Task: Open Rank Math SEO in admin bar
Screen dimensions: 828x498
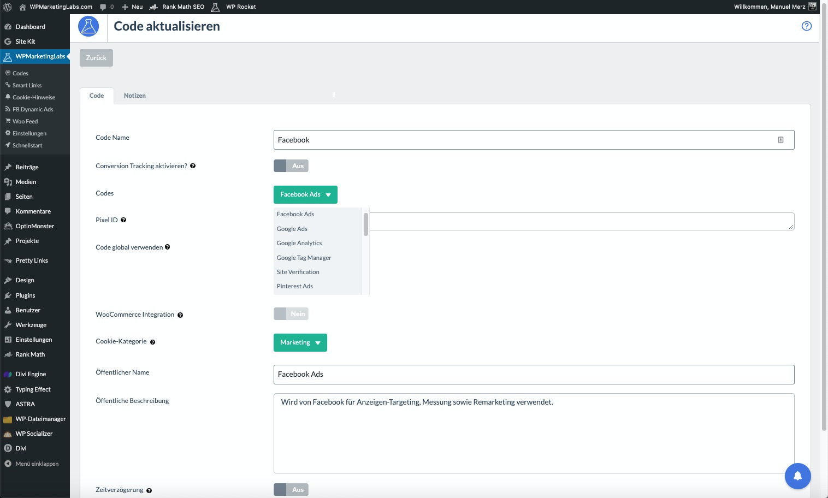Action: tap(177, 7)
